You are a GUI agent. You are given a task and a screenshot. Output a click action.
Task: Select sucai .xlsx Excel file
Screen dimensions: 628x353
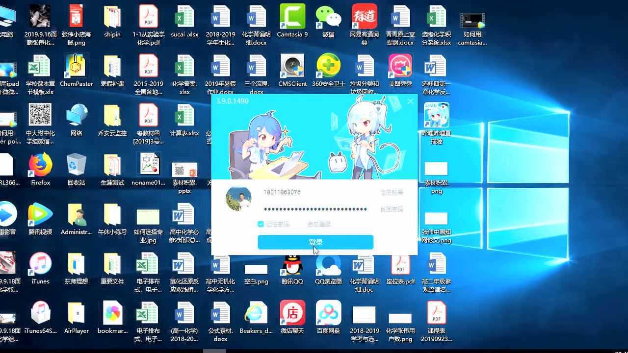184,21
